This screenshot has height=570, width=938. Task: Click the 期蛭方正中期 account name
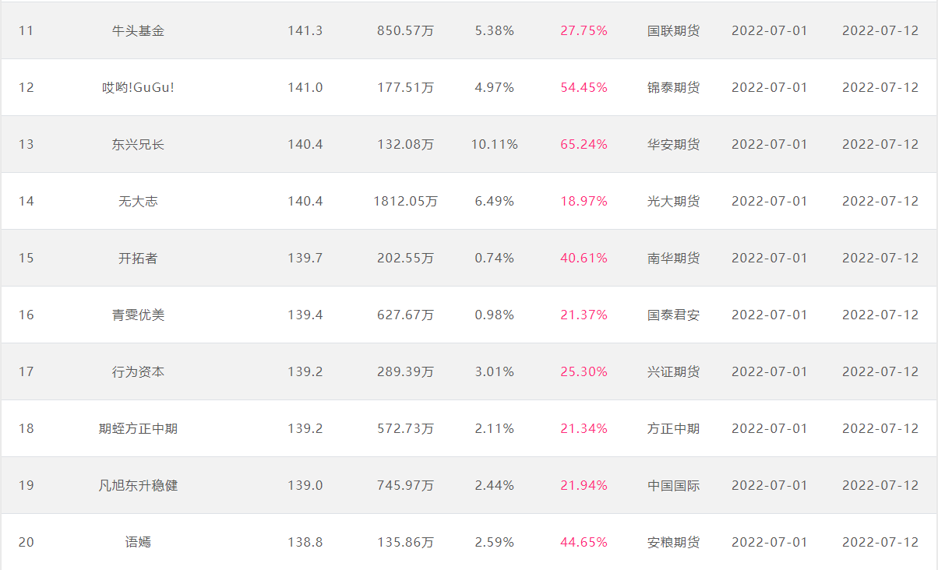138,429
